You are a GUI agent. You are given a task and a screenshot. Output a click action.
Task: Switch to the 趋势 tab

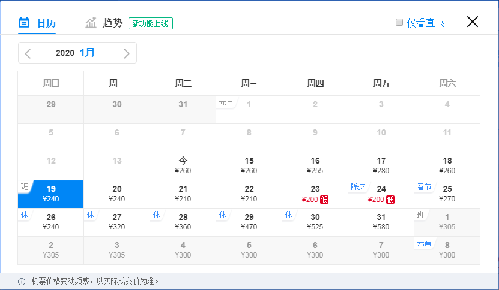(112, 23)
